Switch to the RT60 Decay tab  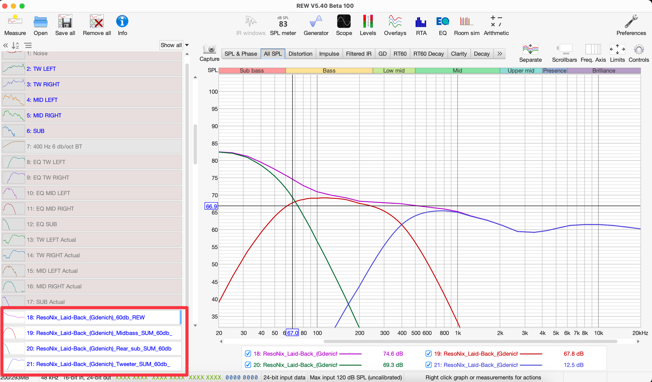point(428,54)
